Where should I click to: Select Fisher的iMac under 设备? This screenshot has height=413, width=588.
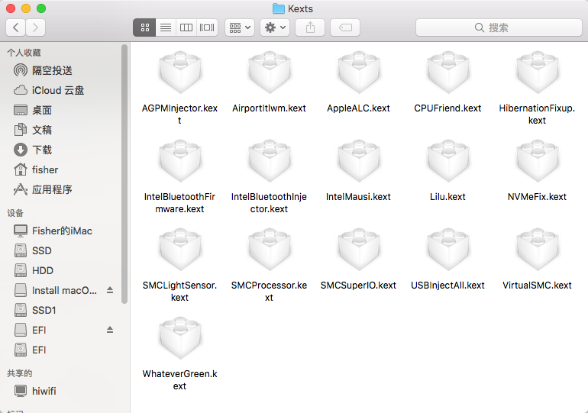pyautogui.click(x=63, y=231)
